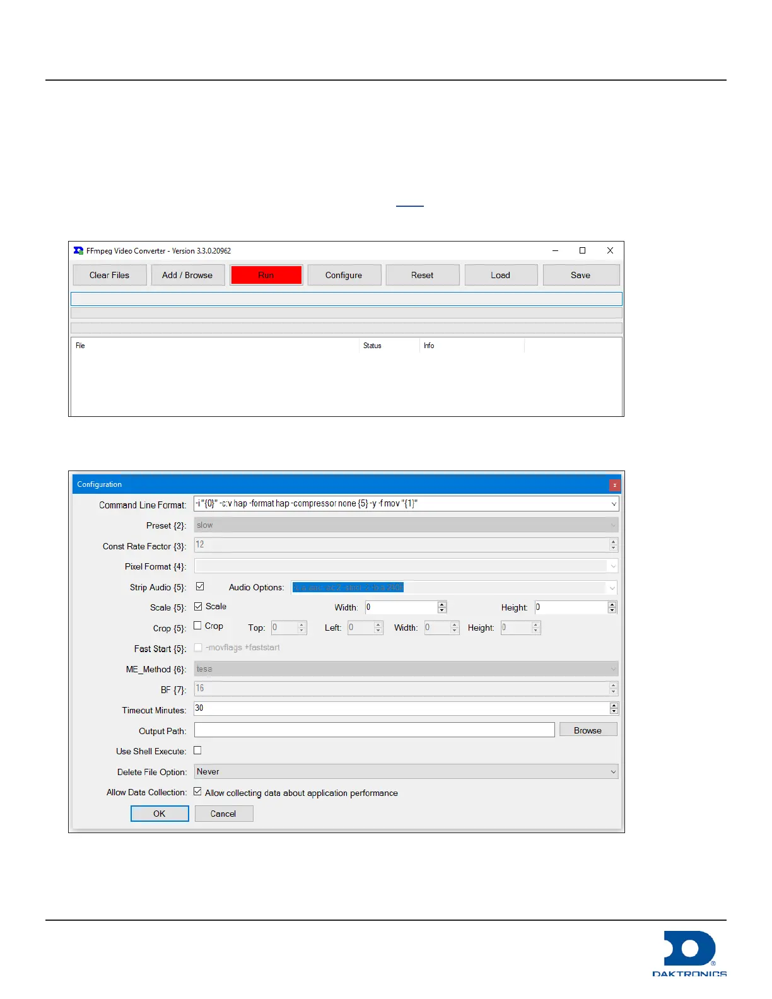Click the Save button
The width and height of the screenshot is (772, 999).
[581, 275]
